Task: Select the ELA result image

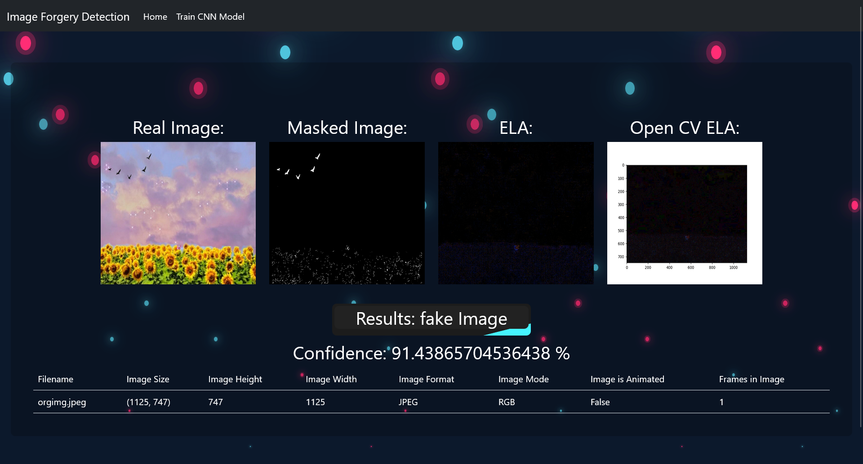Action: click(x=516, y=213)
